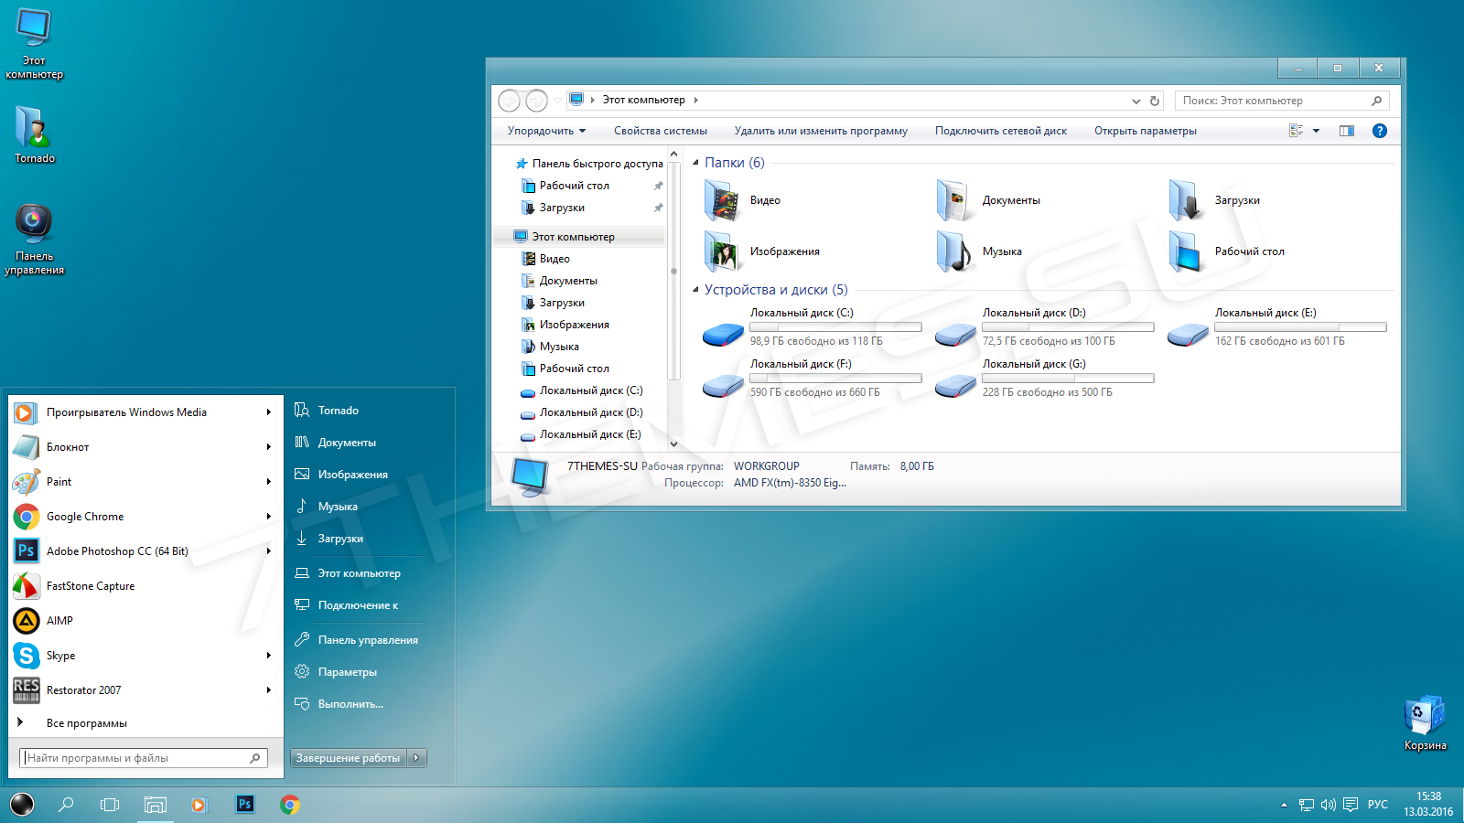Collapse the Устройства и диски (5) section
Image resolution: width=1464 pixels, height=823 pixels.
point(695,290)
